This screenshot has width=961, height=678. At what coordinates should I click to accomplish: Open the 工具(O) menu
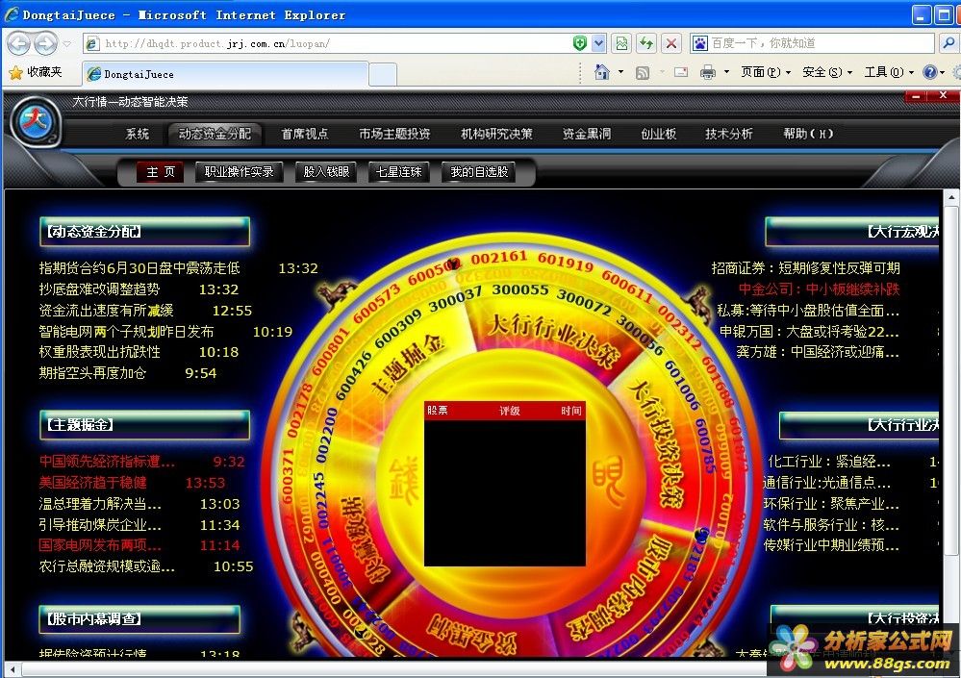coord(889,72)
